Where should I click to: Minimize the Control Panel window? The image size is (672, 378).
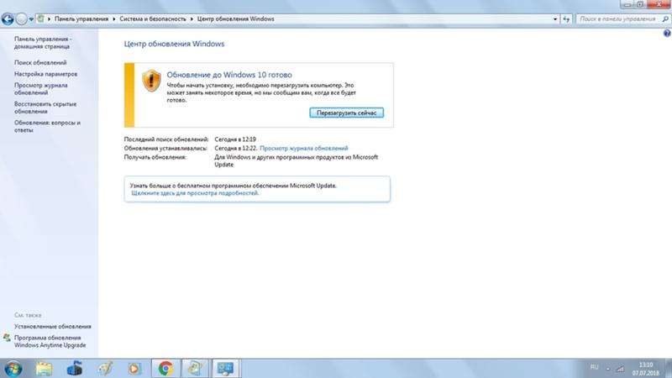click(627, 4)
